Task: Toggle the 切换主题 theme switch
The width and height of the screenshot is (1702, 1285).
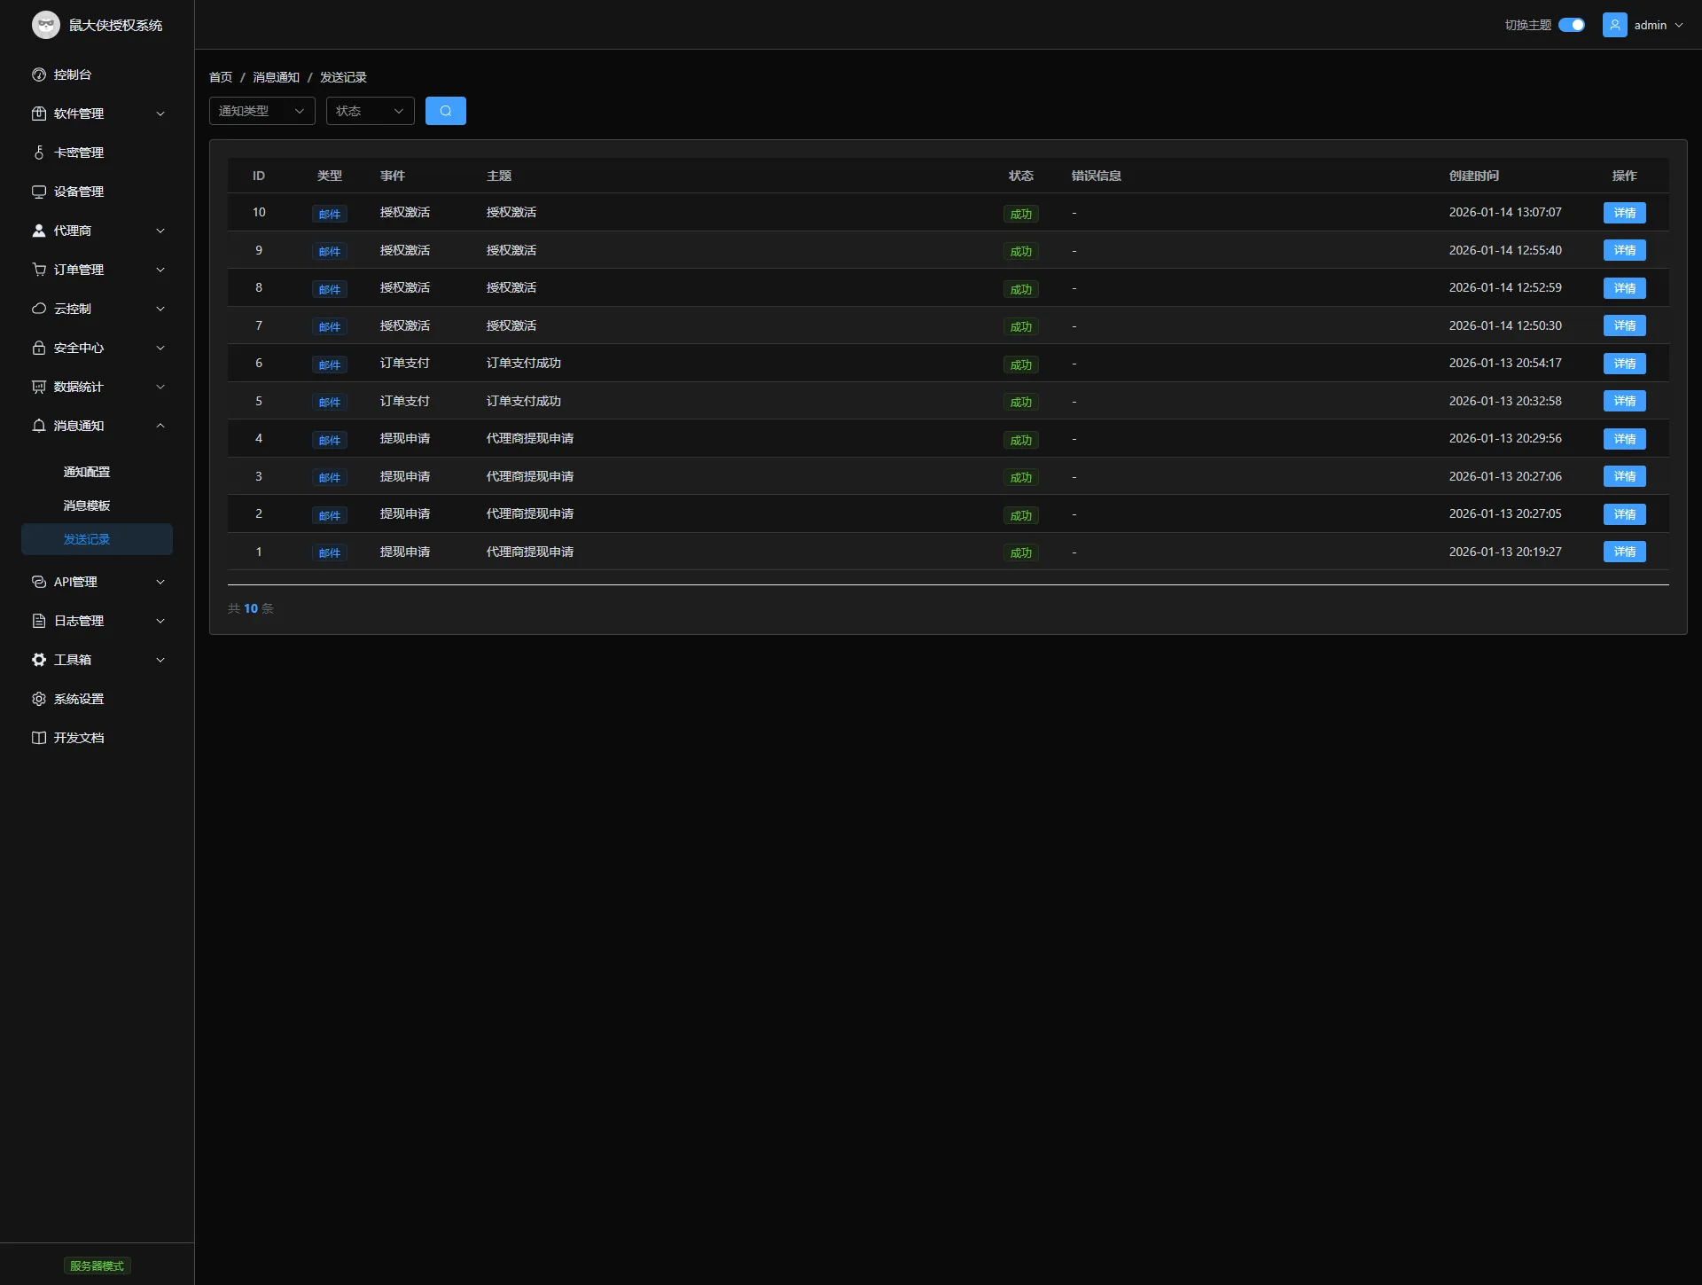Action: tap(1571, 25)
